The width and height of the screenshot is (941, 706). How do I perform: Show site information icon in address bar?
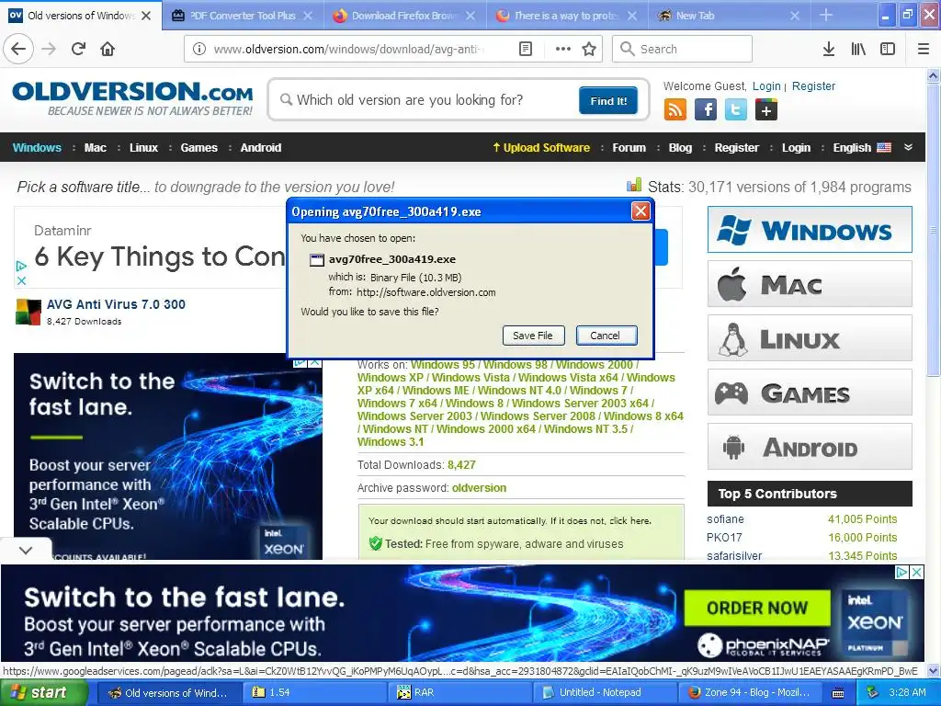199,49
